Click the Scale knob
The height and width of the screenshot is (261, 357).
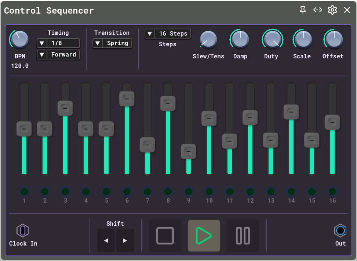303,39
